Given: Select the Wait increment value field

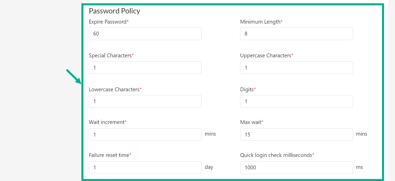Looking at the screenshot, I should (145, 134).
